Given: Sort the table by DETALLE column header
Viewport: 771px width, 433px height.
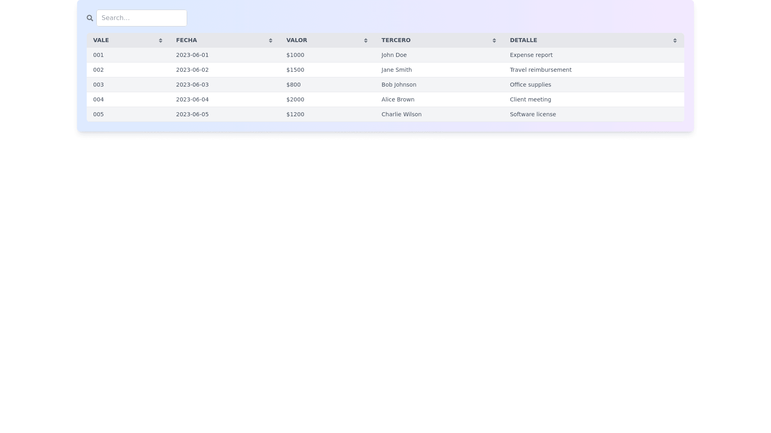Looking at the screenshot, I should (523, 40).
